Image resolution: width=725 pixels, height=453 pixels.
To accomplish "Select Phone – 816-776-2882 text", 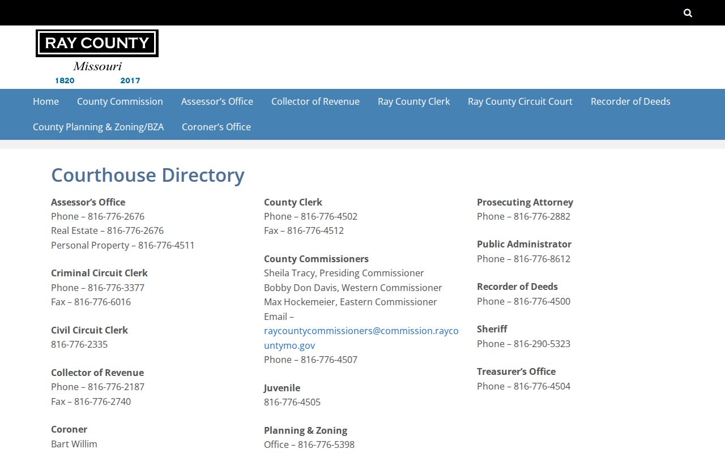I will (x=524, y=216).
